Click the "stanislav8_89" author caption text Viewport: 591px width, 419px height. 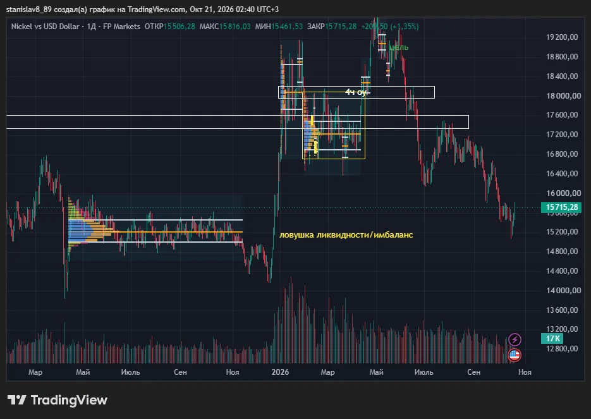(29, 9)
